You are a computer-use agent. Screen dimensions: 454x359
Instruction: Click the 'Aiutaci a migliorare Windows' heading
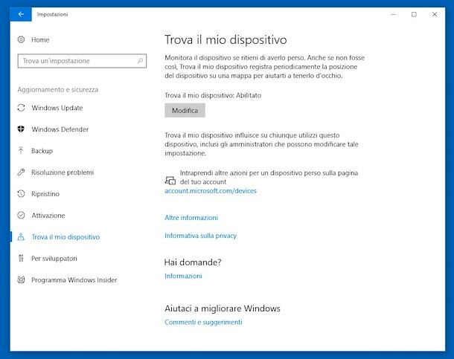tap(223, 308)
